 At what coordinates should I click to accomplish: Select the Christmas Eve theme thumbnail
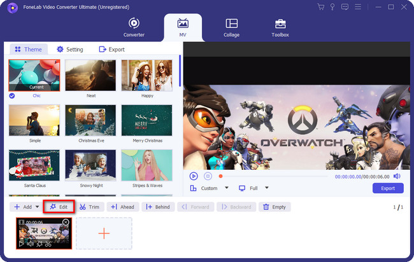tap(90, 120)
